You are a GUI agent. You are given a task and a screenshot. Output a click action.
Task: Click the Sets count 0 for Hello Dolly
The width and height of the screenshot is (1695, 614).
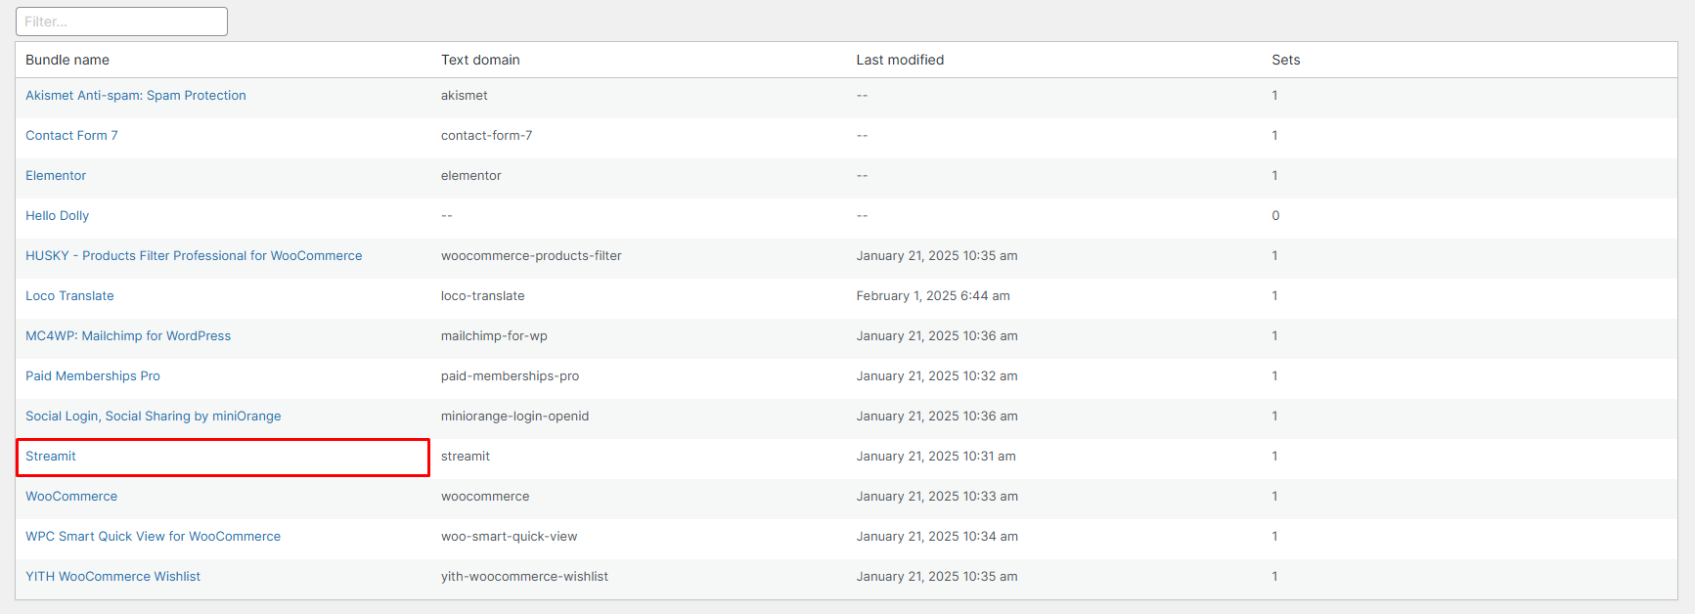coord(1275,215)
